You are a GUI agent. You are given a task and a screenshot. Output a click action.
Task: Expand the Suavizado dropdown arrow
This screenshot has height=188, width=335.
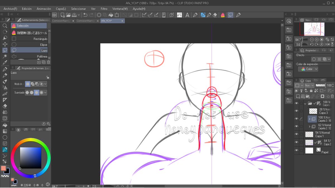pos(45,92)
